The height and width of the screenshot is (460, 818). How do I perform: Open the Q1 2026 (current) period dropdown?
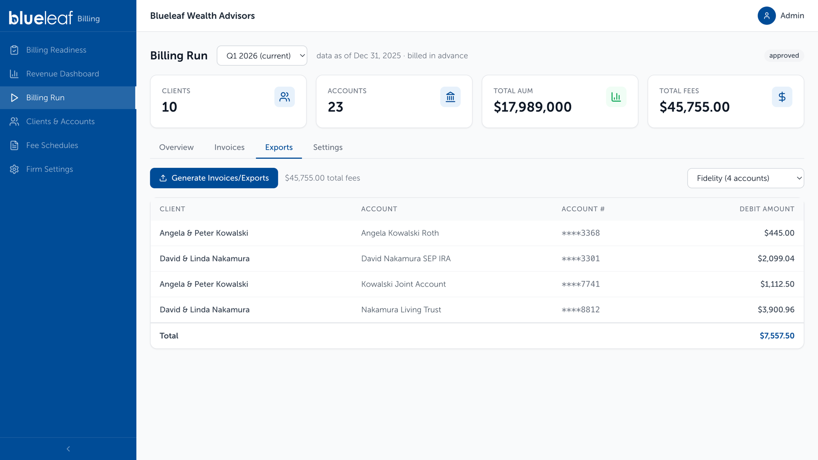(x=262, y=56)
